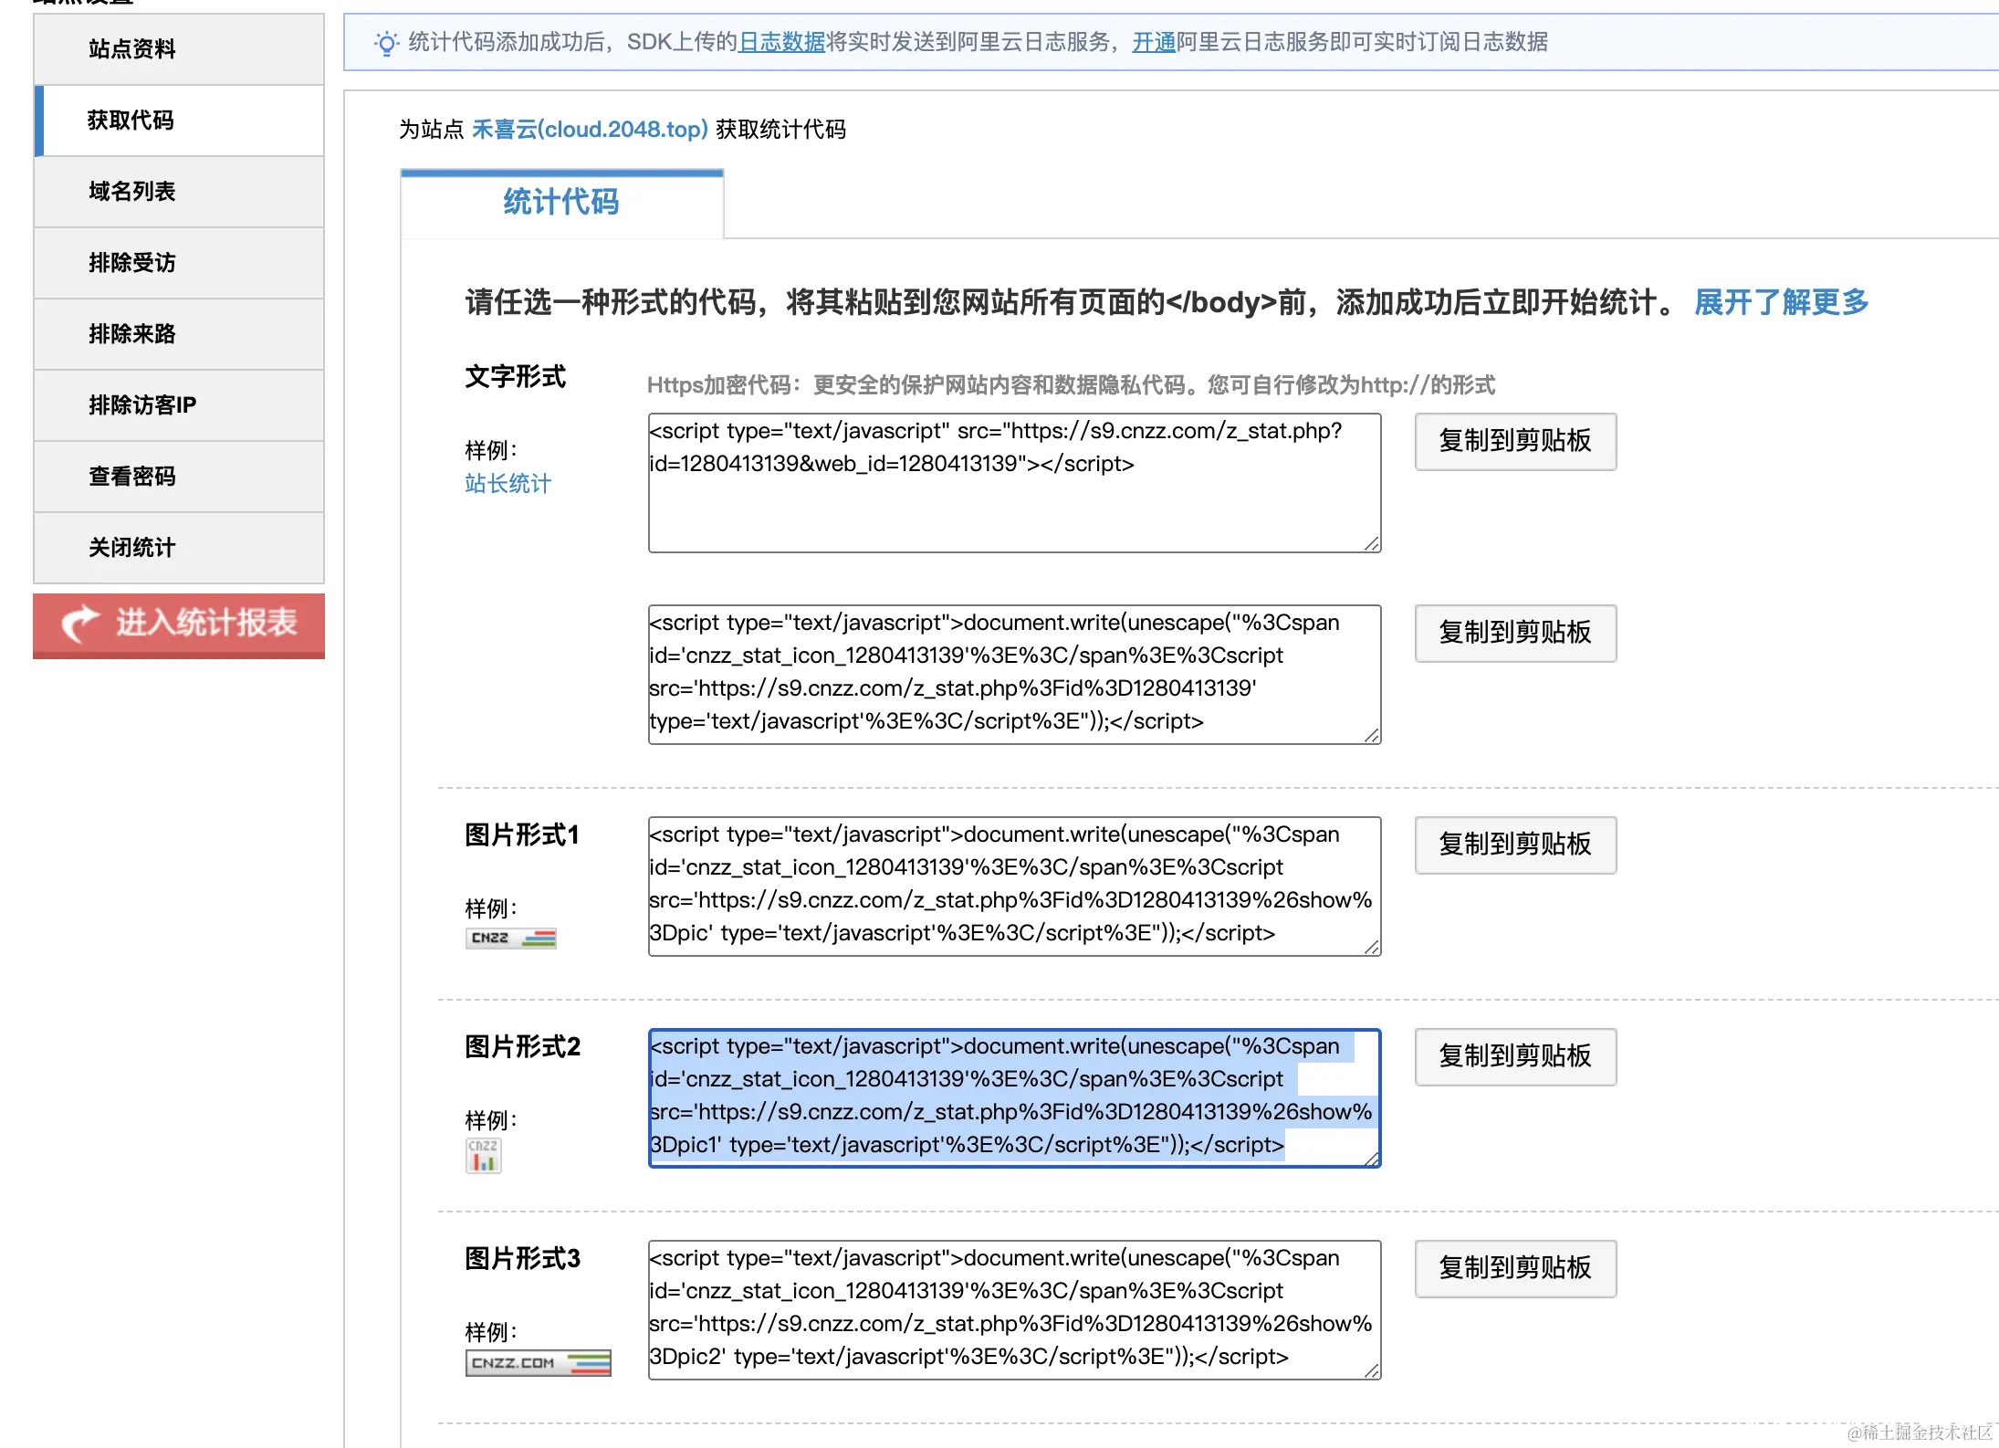Copy 图片形式1 code to clipboard
Image resolution: width=1999 pixels, height=1448 pixels.
click(x=1515, y=845)
